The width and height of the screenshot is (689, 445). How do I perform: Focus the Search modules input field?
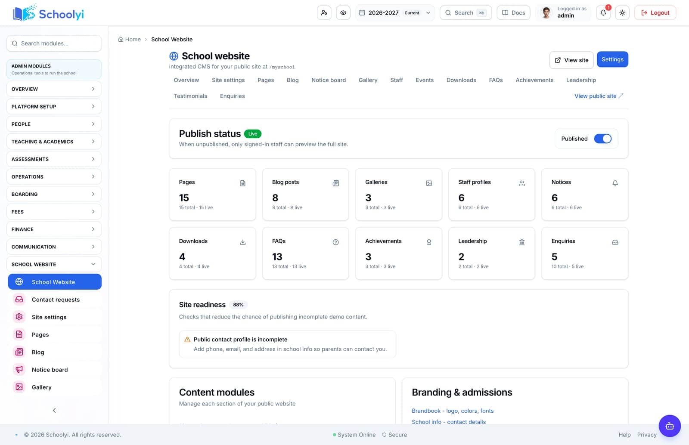(54, 43)
